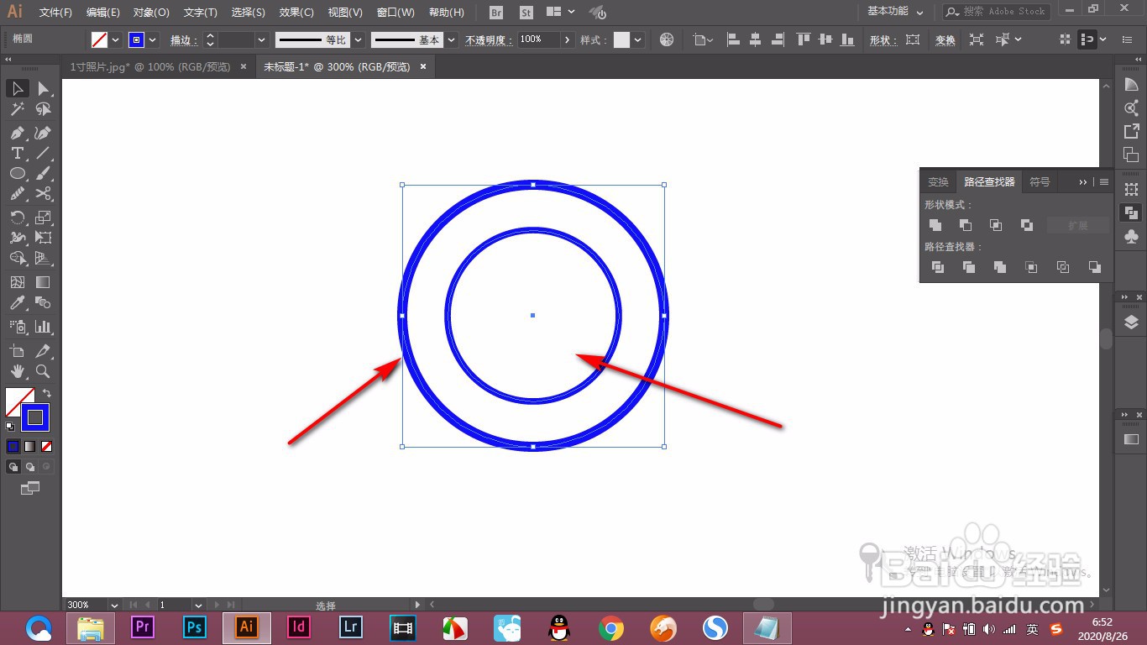Click the 搜索 Adobe Stock search field
The image size is (1147, 645).
[x=996, y=12]
